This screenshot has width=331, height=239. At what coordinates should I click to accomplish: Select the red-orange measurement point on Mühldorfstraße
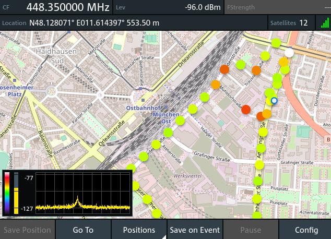[246, 110]
